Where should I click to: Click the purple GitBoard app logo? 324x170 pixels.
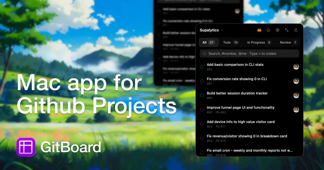click(x=26, y=147)
